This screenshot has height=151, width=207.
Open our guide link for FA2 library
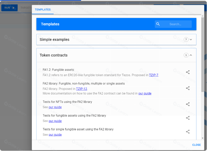tap(145, 93)
